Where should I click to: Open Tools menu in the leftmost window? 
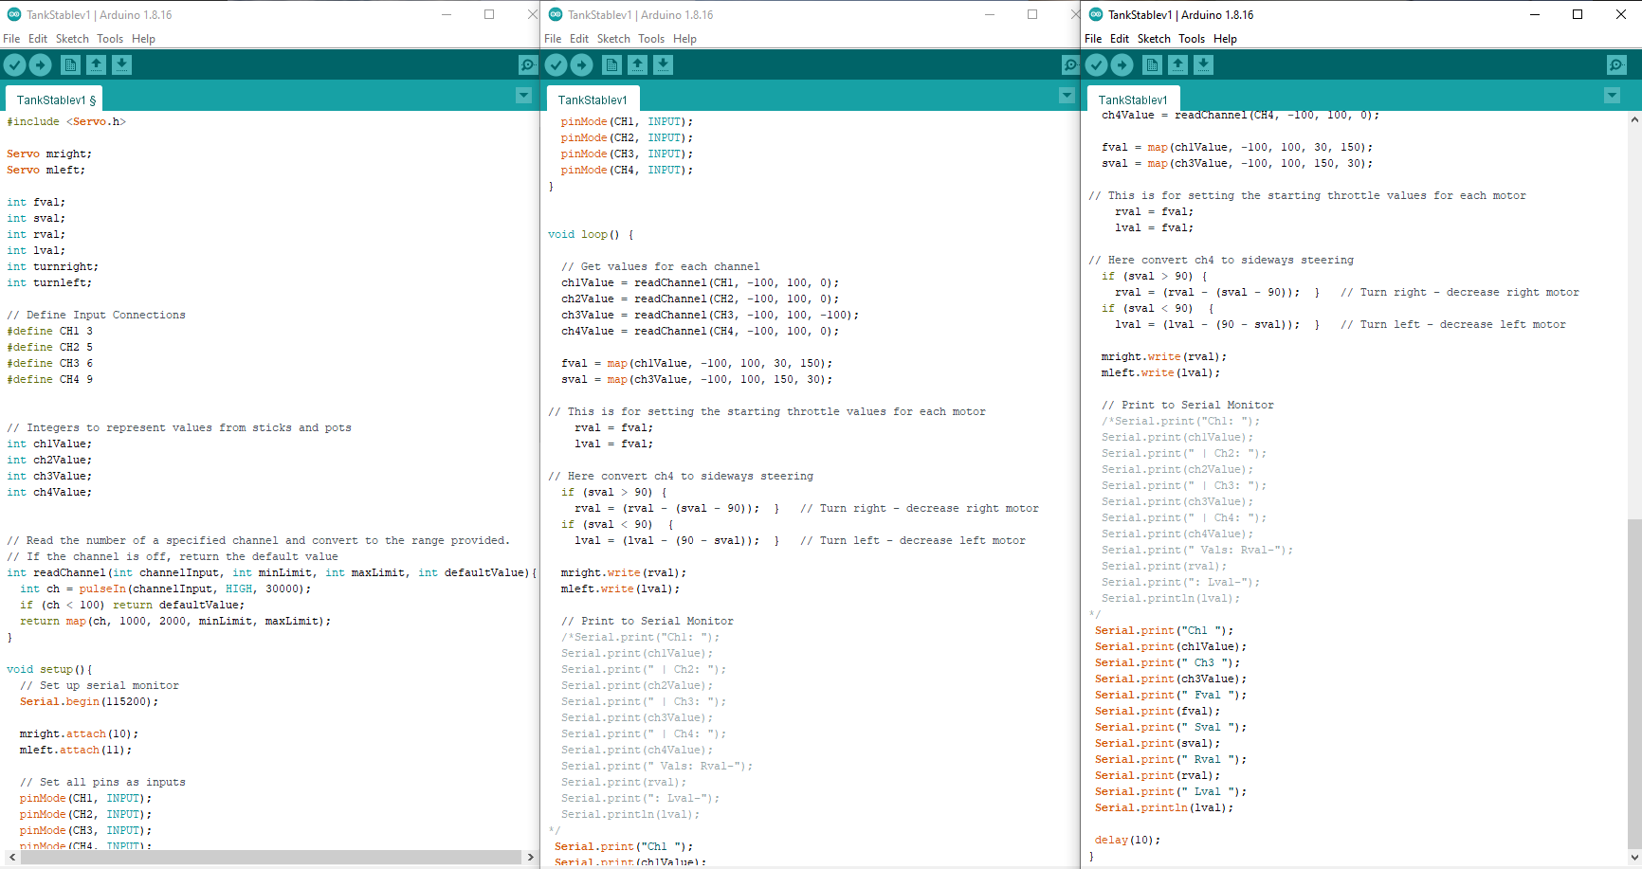tap(110, 39)
